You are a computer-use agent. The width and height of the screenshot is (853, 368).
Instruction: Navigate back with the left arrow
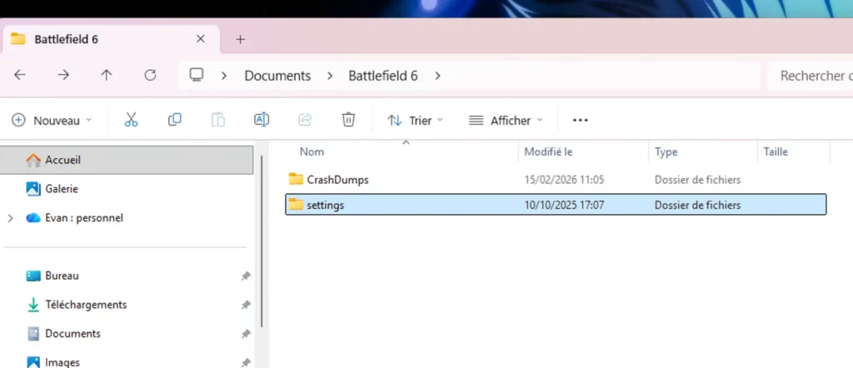(20, 75)
